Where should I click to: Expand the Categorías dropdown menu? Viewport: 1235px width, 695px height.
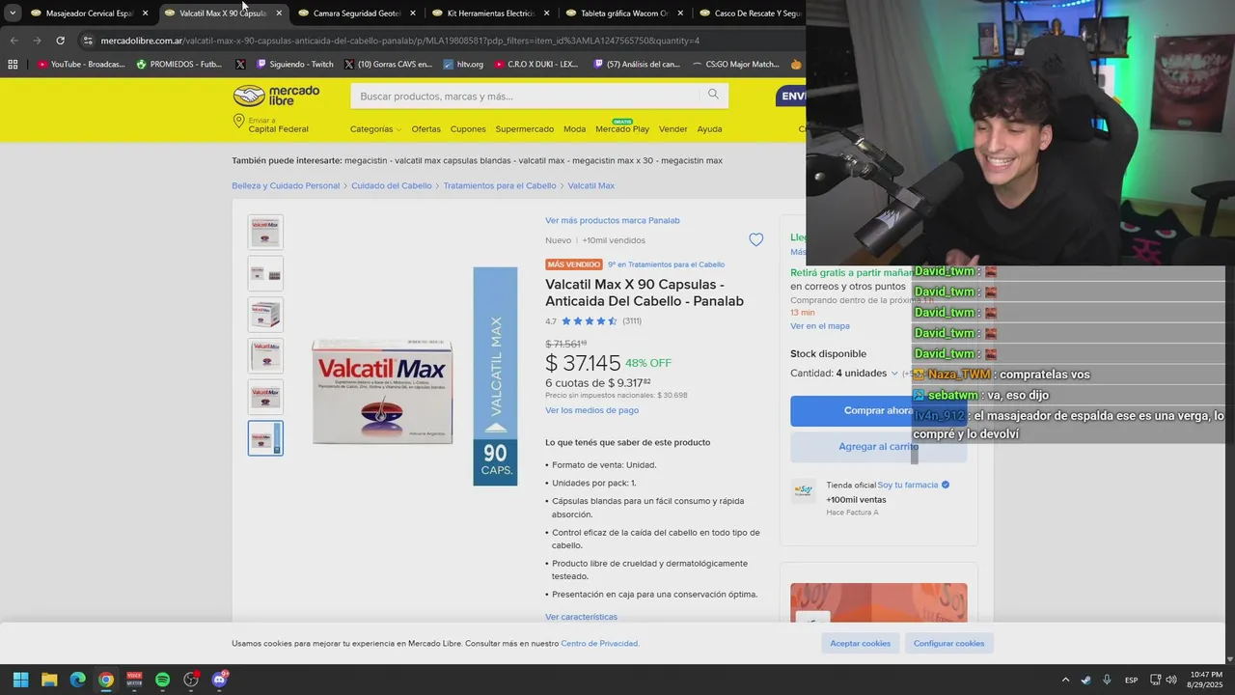pos(375,129)
